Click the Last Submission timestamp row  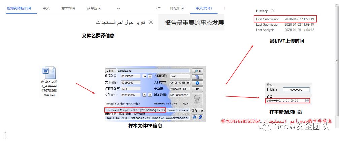(x=285, y=24)
